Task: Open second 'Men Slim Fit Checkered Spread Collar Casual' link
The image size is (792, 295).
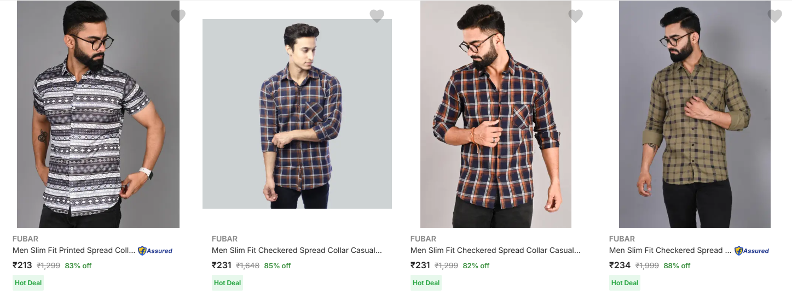Action: 297,250
